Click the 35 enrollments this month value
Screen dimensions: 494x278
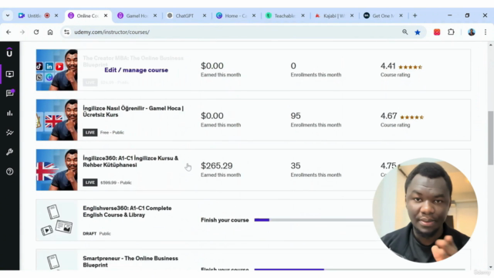(296, 166)
